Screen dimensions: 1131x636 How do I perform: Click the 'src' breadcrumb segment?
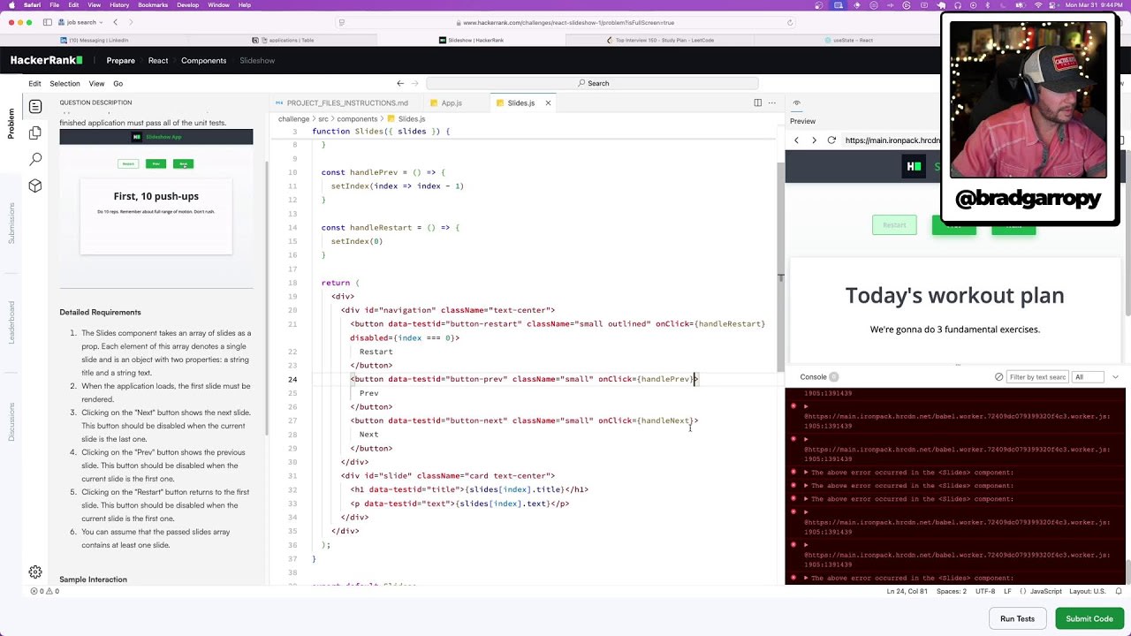[x=323, y=118]
